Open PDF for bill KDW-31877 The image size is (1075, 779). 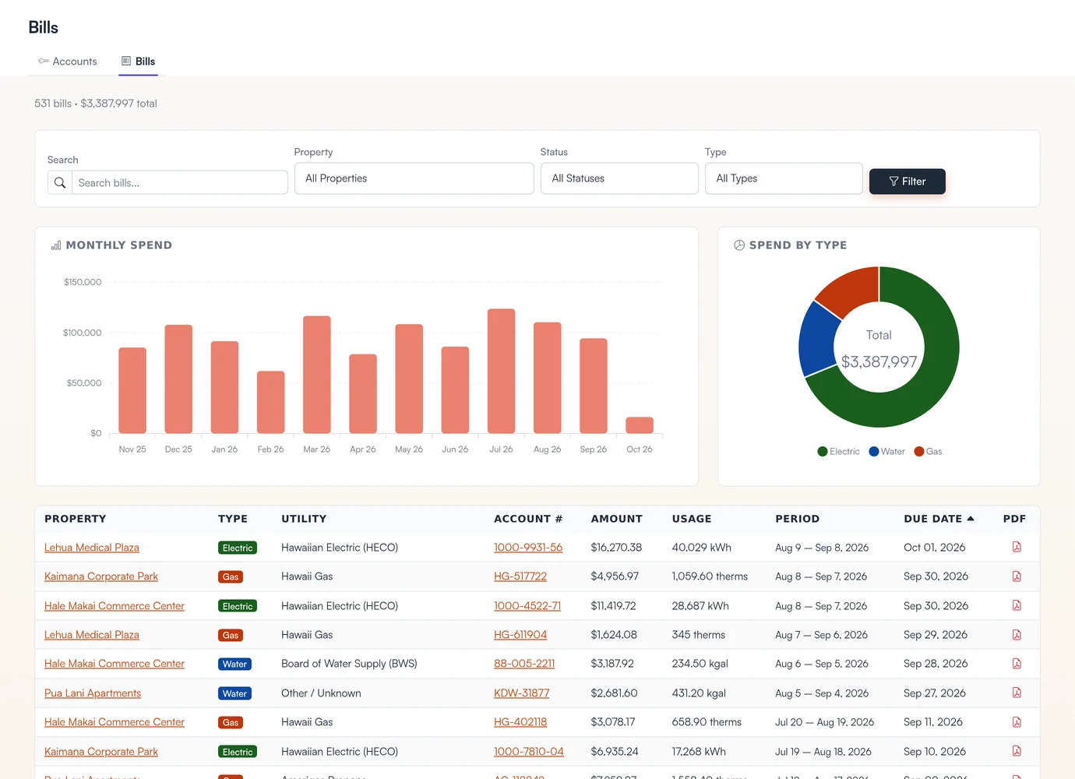(x=1017, y=693)
